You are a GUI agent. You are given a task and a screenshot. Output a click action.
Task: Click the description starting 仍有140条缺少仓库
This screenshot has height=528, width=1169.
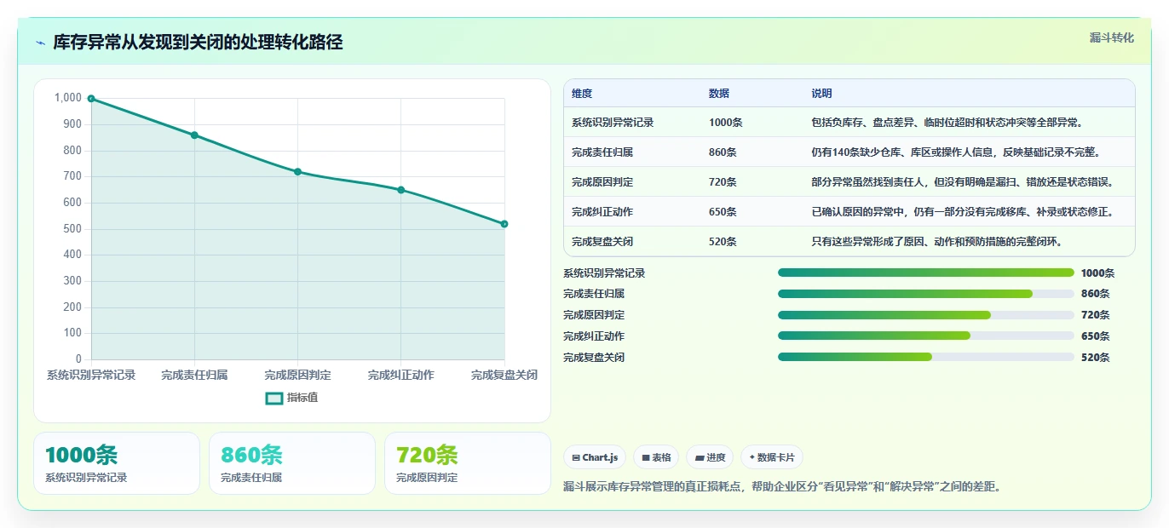pos(957,152)
